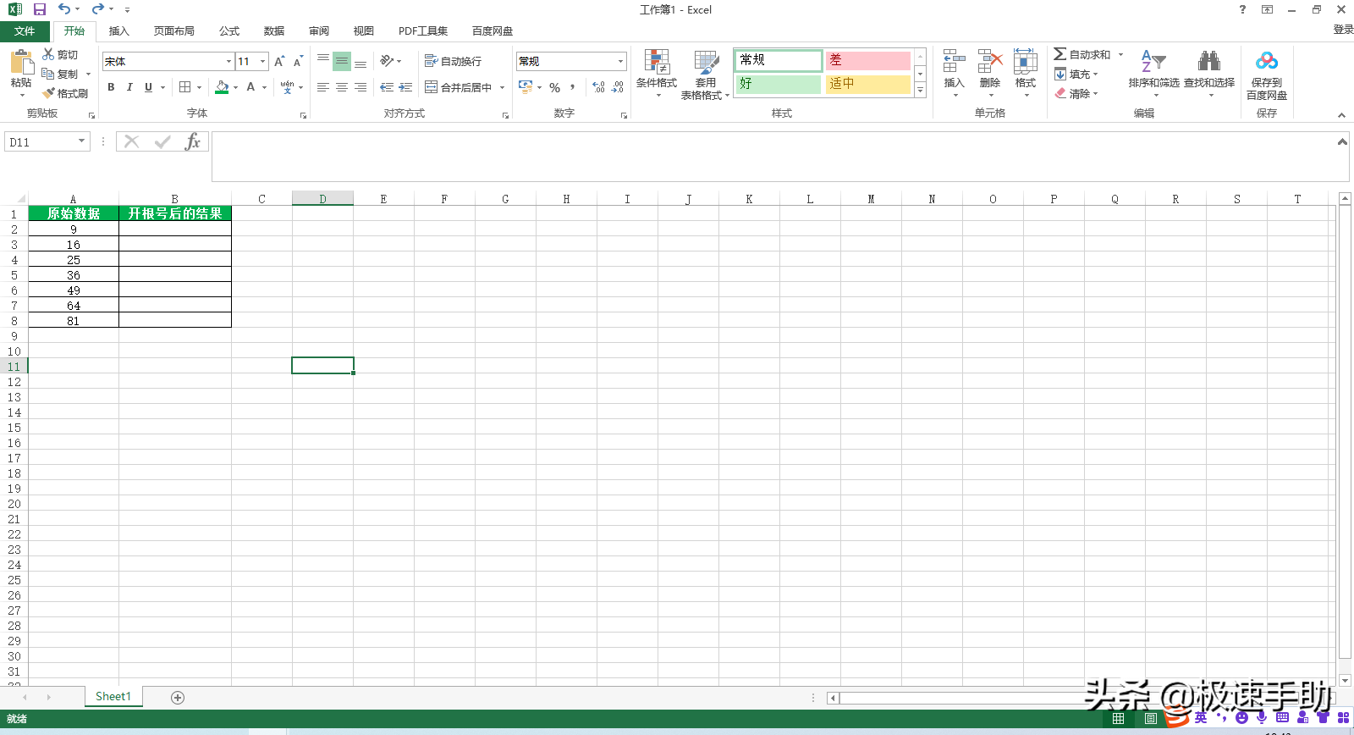Apply the Neutral (适中) cell style
This screenshot has height=735, width=1354.
[x=867, y=84]
